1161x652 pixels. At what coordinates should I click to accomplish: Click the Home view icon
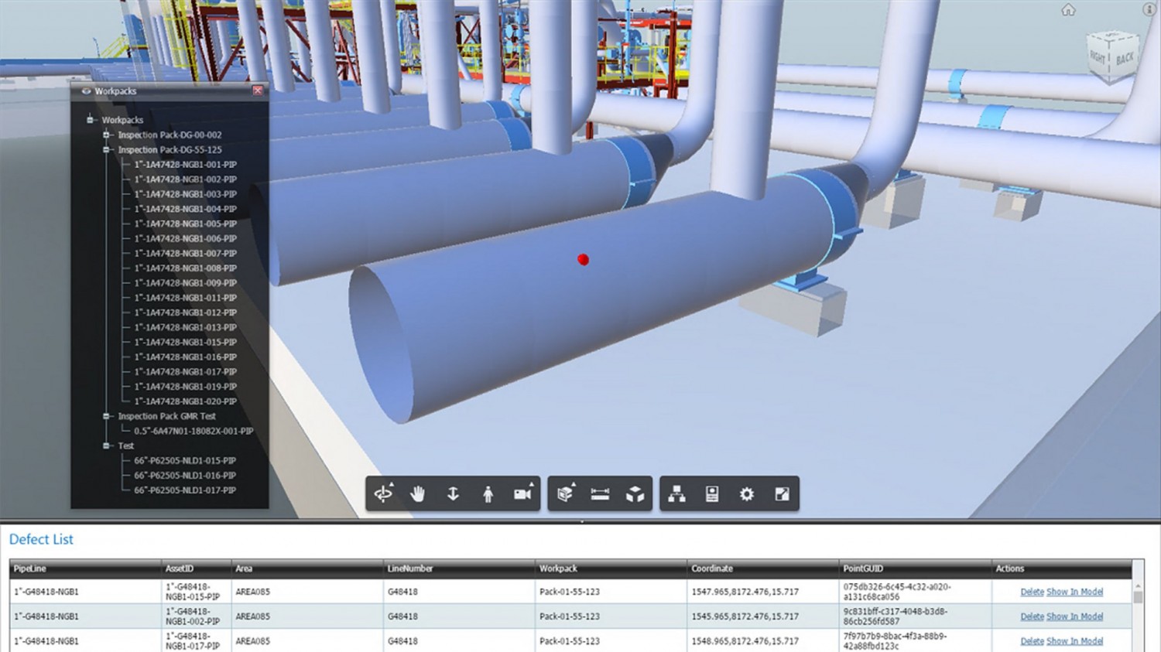pyautogui.click(x=1068, y=10)
